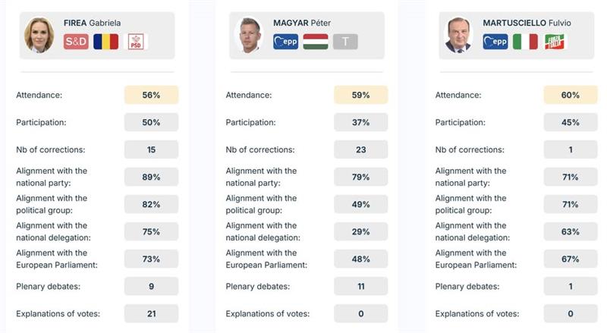
Task: Click the S&D group icon for Firea
Action: coord(76,42)
